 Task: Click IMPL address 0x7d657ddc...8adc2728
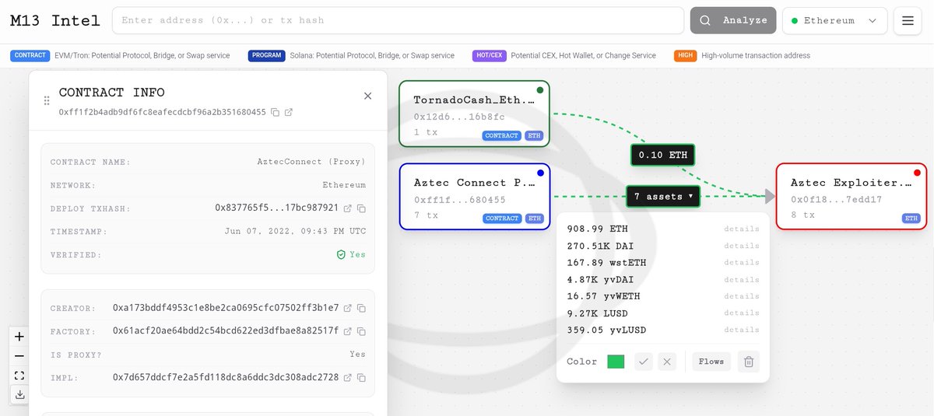tap(226, 378)
